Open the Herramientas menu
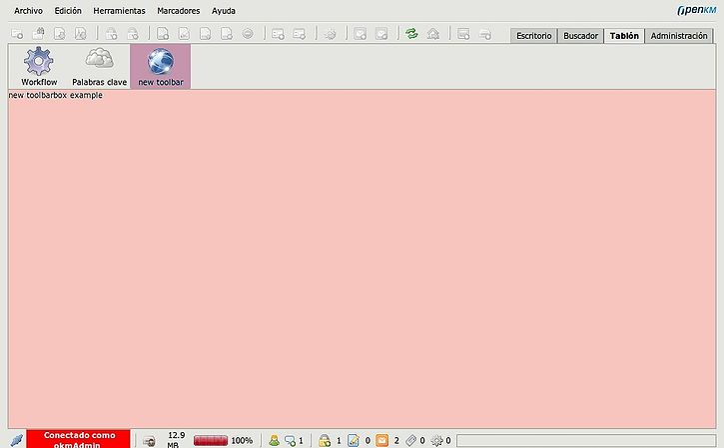The image size is (724, 448). pos(119,11)
